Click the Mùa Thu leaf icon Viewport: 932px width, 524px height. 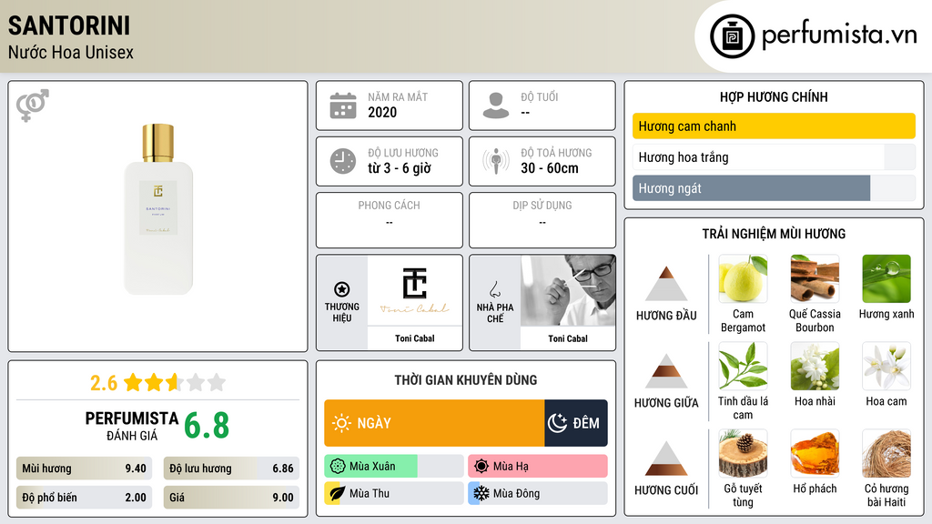337,493
